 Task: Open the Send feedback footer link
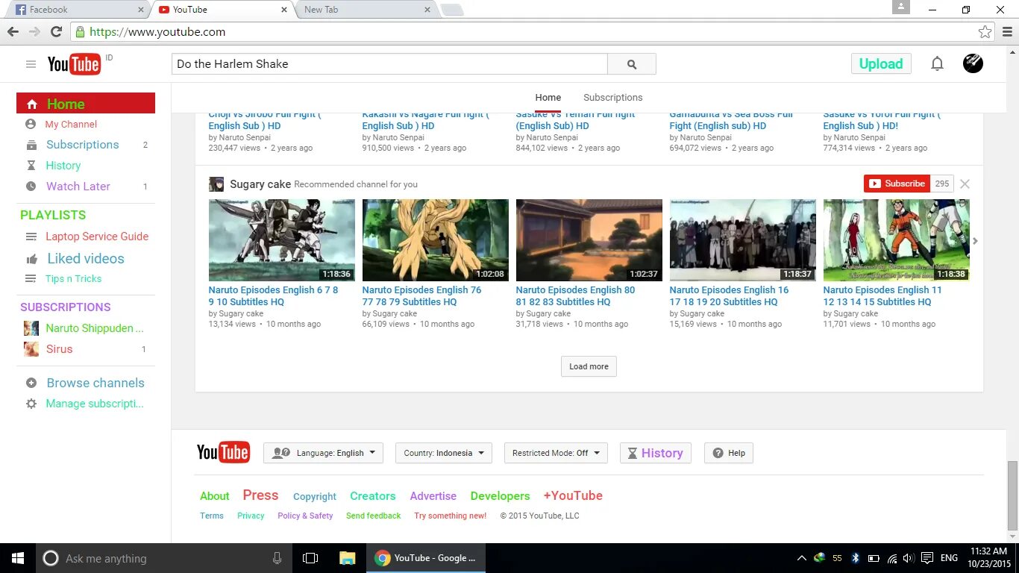(x=374, y=516)
